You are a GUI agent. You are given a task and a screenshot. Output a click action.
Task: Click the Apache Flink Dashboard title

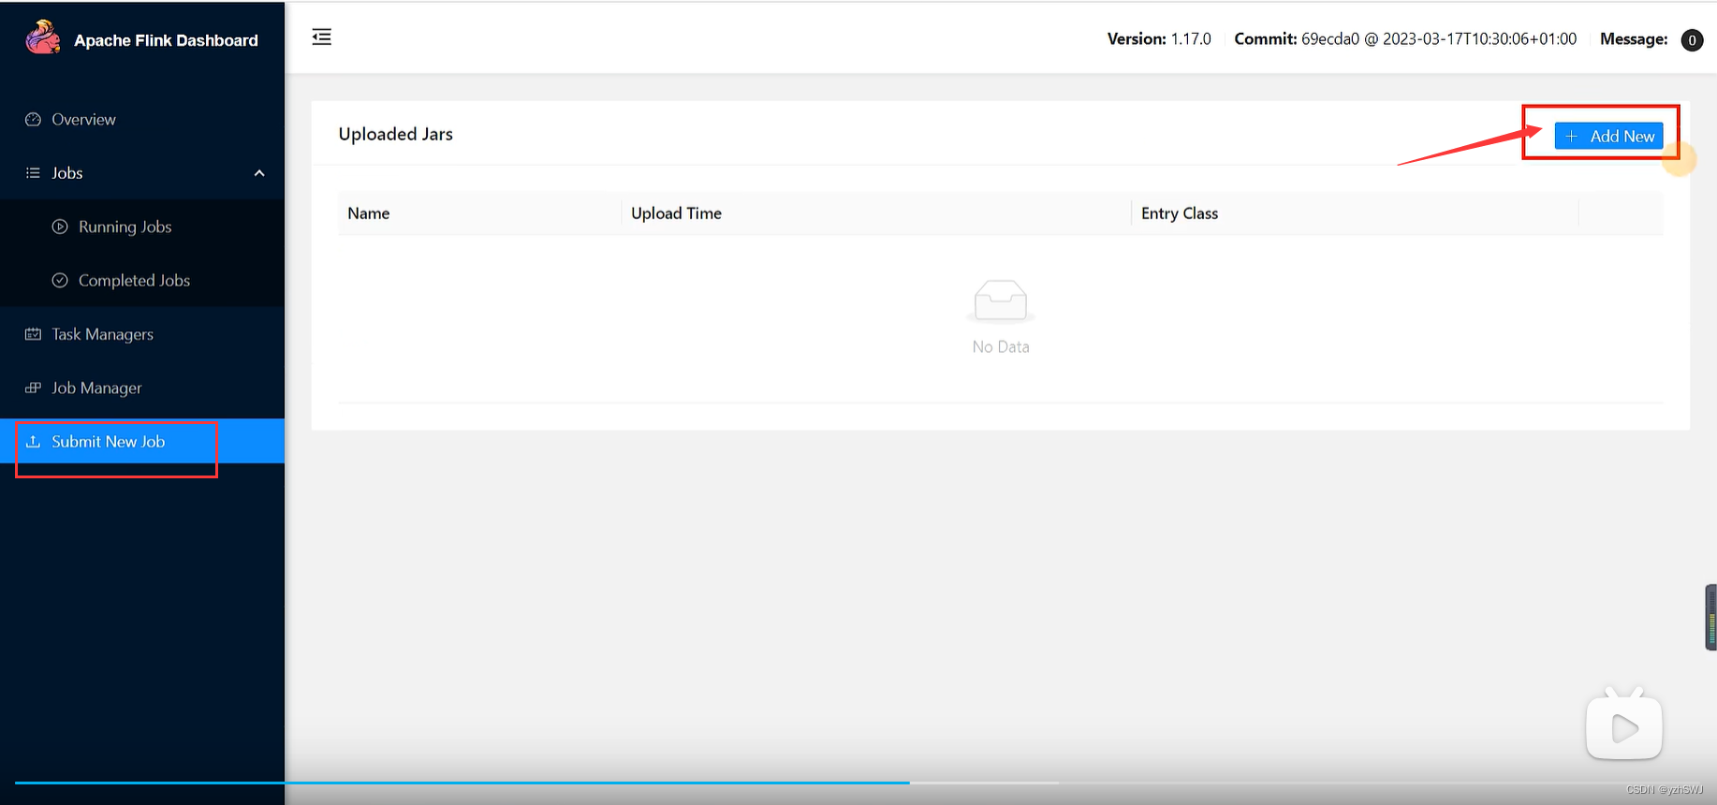click(x=166, y=40)
